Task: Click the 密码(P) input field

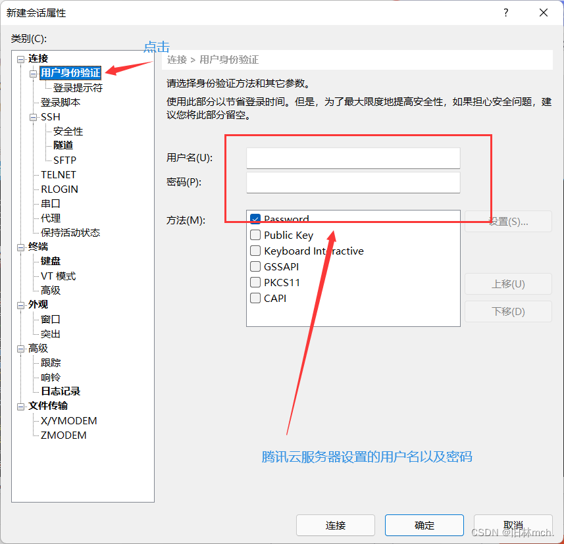Action: click(353, 182)
